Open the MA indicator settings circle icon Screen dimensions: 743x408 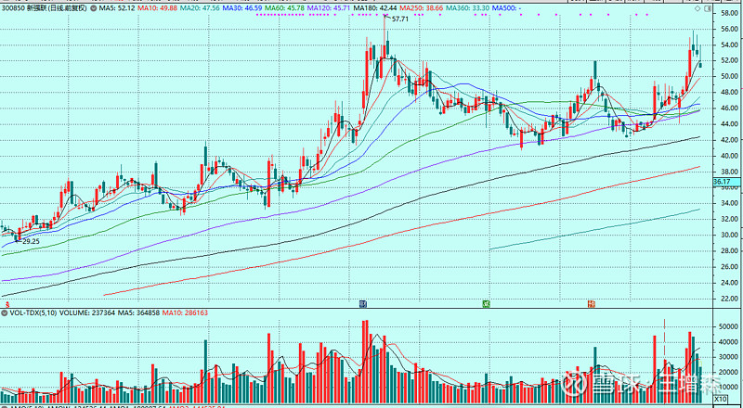[95, 8]
